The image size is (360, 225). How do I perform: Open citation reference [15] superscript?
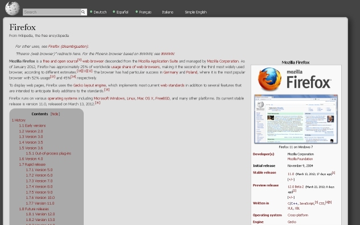[x=107, y=90]
